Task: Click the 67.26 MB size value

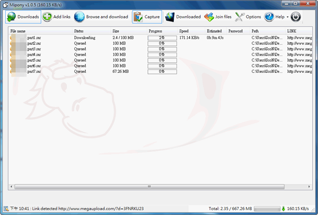Action: [121, 71]
